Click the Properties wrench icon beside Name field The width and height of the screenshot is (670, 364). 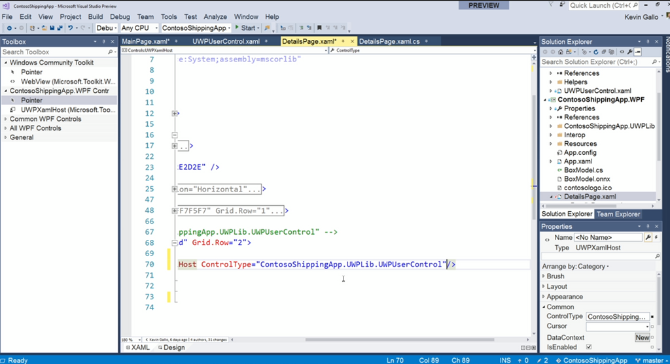pos(648,237)
